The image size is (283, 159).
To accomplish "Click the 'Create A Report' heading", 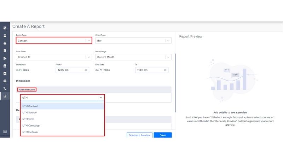I will (29, 26).
